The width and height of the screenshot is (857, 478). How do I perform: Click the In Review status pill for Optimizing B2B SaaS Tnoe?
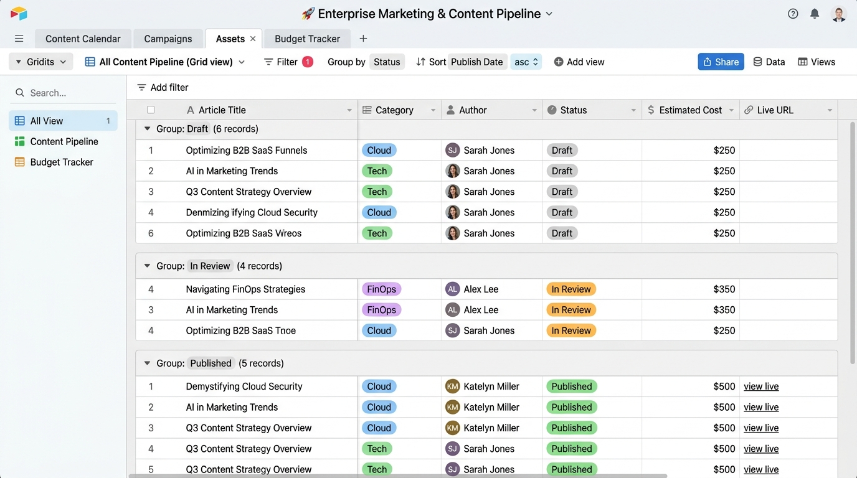tap(571, 330)
